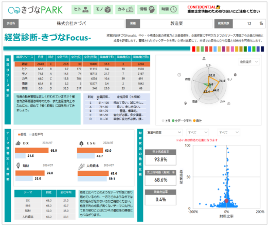Viewport: 269px width, 227px height.
Task: Click the ESG orange bar 63.0
Action: (x=90, y=151)
